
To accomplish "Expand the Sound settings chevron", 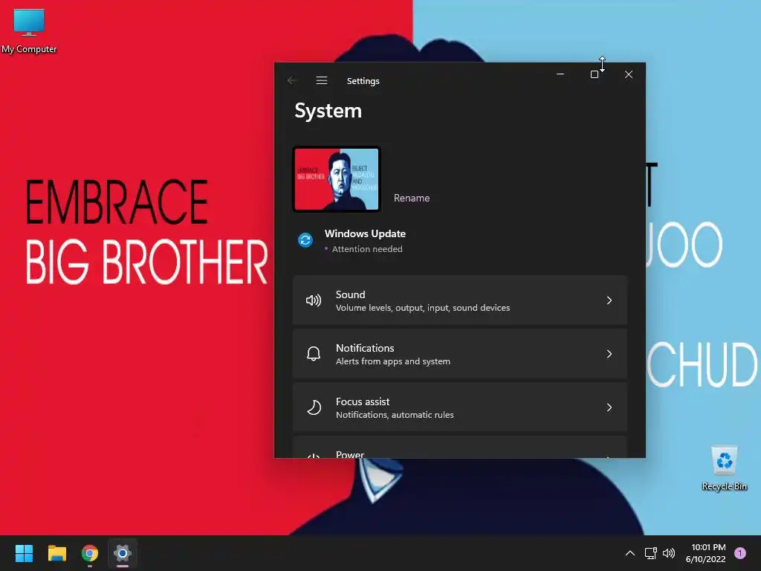I will 609,300.
